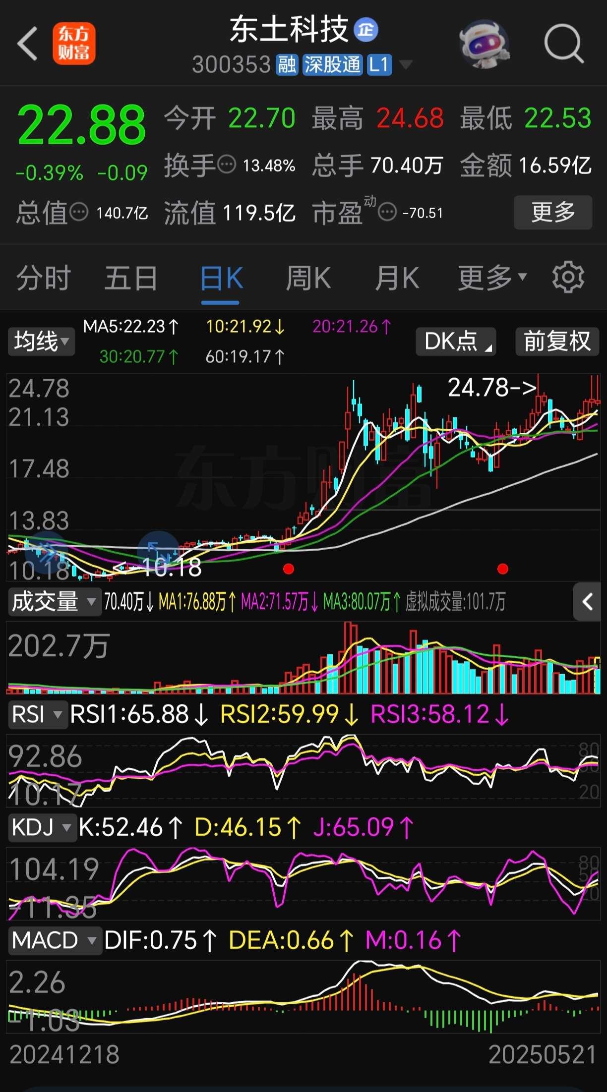Screen dimensions: 607x1092
Task: Open the MACD indicator dropdown
Action: (55, 940)
